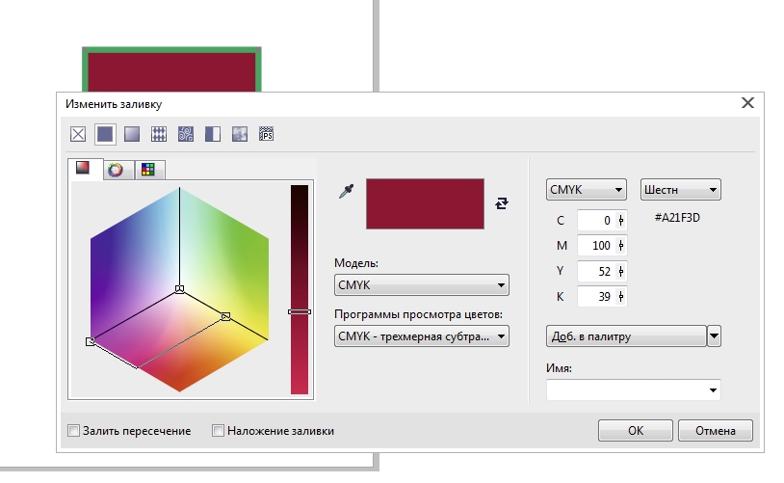Click the M value stepper
The image size is (784, 483).
621,246
